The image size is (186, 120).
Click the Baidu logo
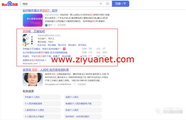[10, 4]
